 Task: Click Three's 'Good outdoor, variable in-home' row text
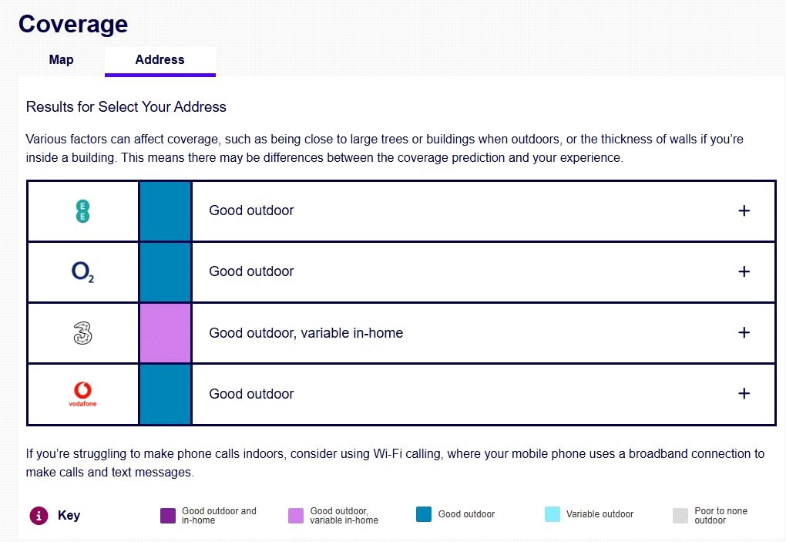[306, 333]
